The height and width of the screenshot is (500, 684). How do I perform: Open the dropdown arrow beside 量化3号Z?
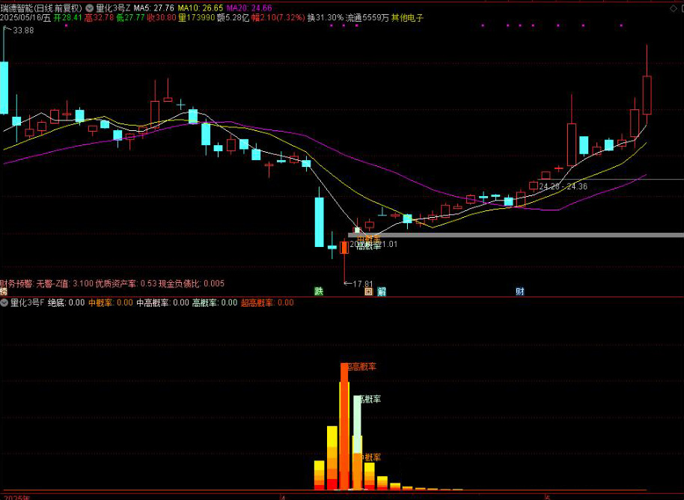pos(89,7)
